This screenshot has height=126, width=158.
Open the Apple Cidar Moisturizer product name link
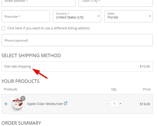click(x=45, y=104)
